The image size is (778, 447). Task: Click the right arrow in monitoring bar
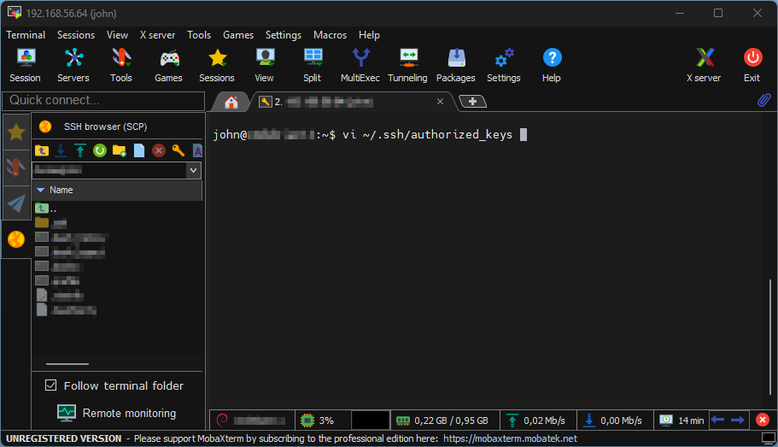click(x=738, y=421)
